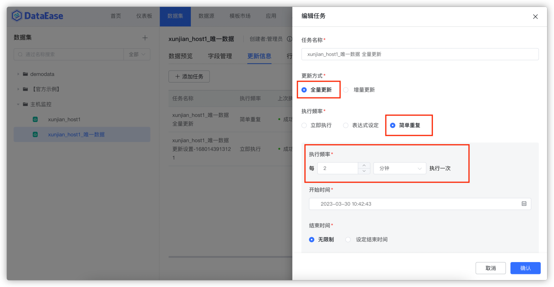Click the search magnifier in dataset search box

tap(20, 54)
